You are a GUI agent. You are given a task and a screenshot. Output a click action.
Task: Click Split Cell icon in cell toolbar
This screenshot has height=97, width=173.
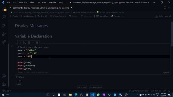coord(29,43)
